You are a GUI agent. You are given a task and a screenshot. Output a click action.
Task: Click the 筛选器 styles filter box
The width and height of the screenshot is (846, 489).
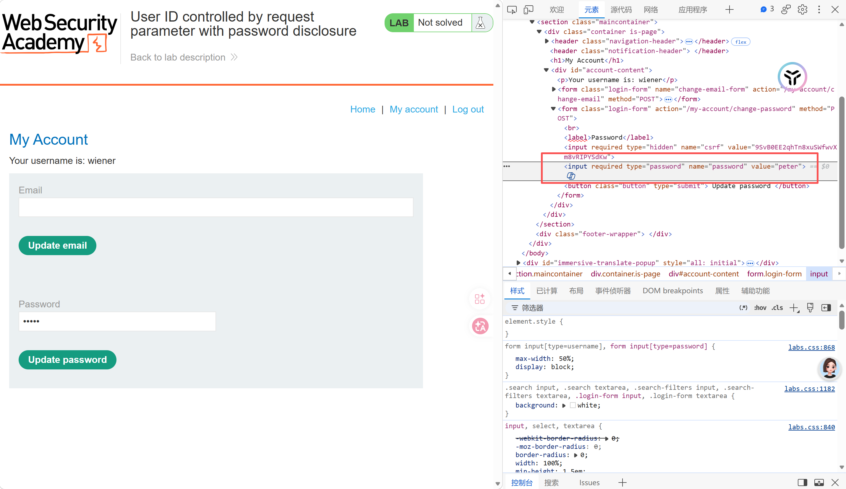click(621, 308)
